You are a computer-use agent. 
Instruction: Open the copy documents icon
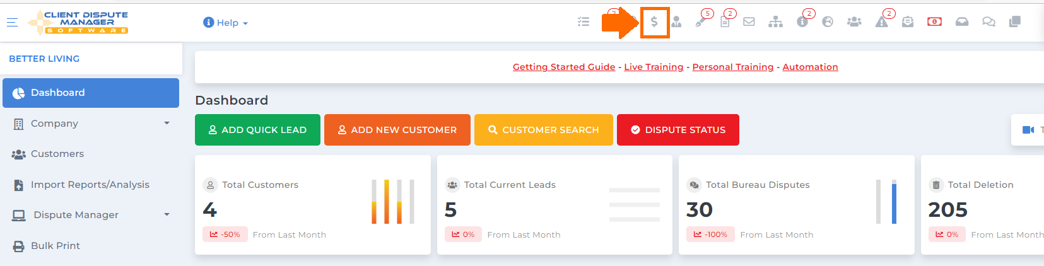(x=1015, y=22)
